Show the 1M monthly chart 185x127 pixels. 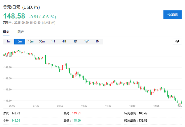point(97,41)
